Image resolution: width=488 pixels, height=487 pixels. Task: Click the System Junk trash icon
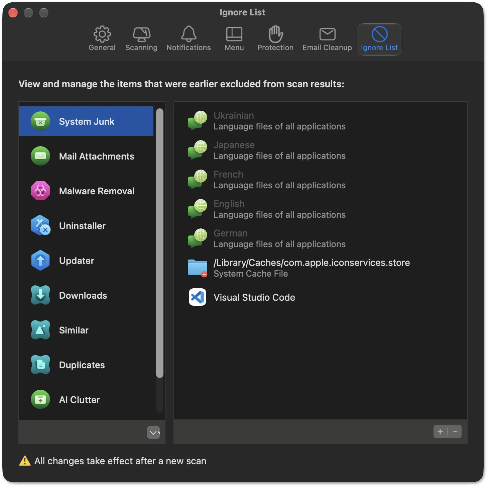(40, 121)
